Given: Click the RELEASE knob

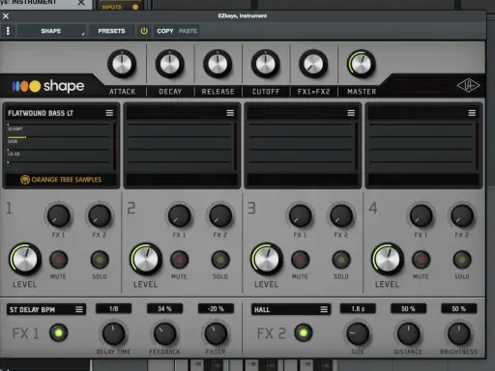Looking at the screenshot, I should coord(218,64).
